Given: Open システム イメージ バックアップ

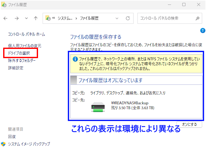Looking at the screenshot, I should click(29, 144).
